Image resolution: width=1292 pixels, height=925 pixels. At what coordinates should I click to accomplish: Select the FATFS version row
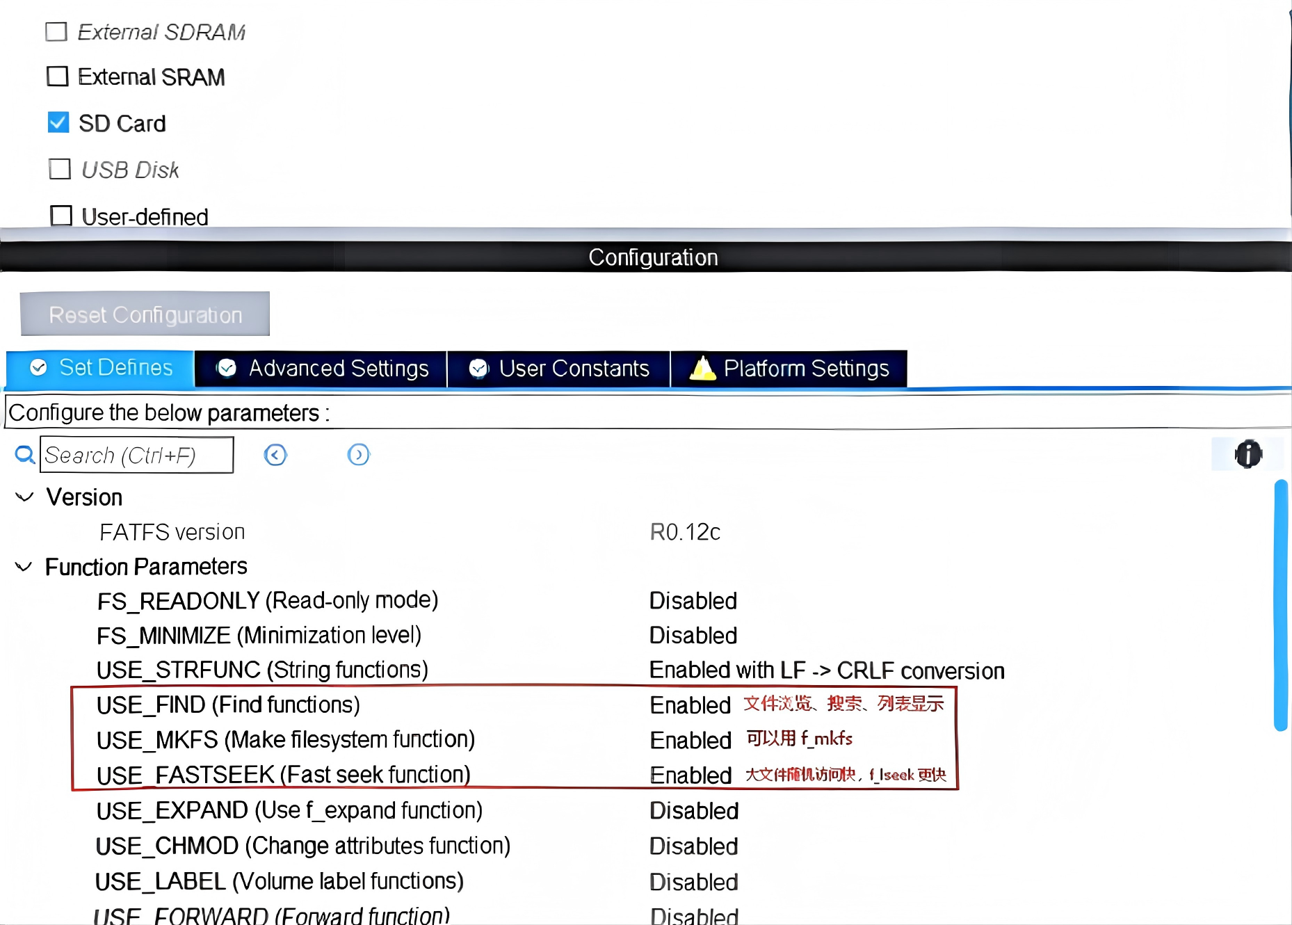pos(172,532)
